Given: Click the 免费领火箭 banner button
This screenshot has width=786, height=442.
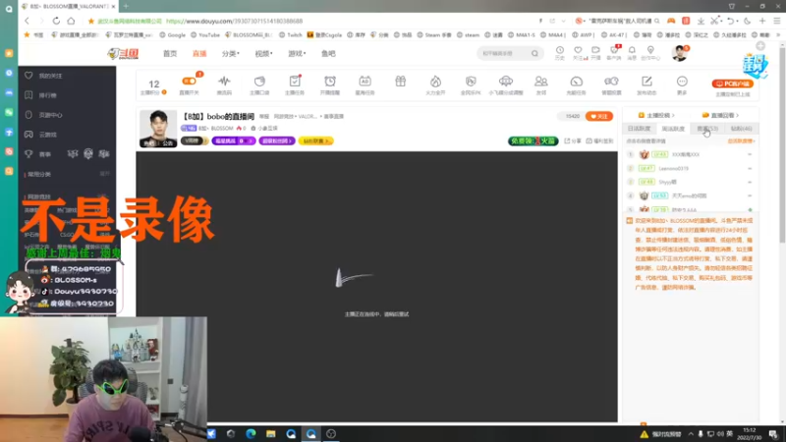Looking at the screenshot, I should (533, 141).
